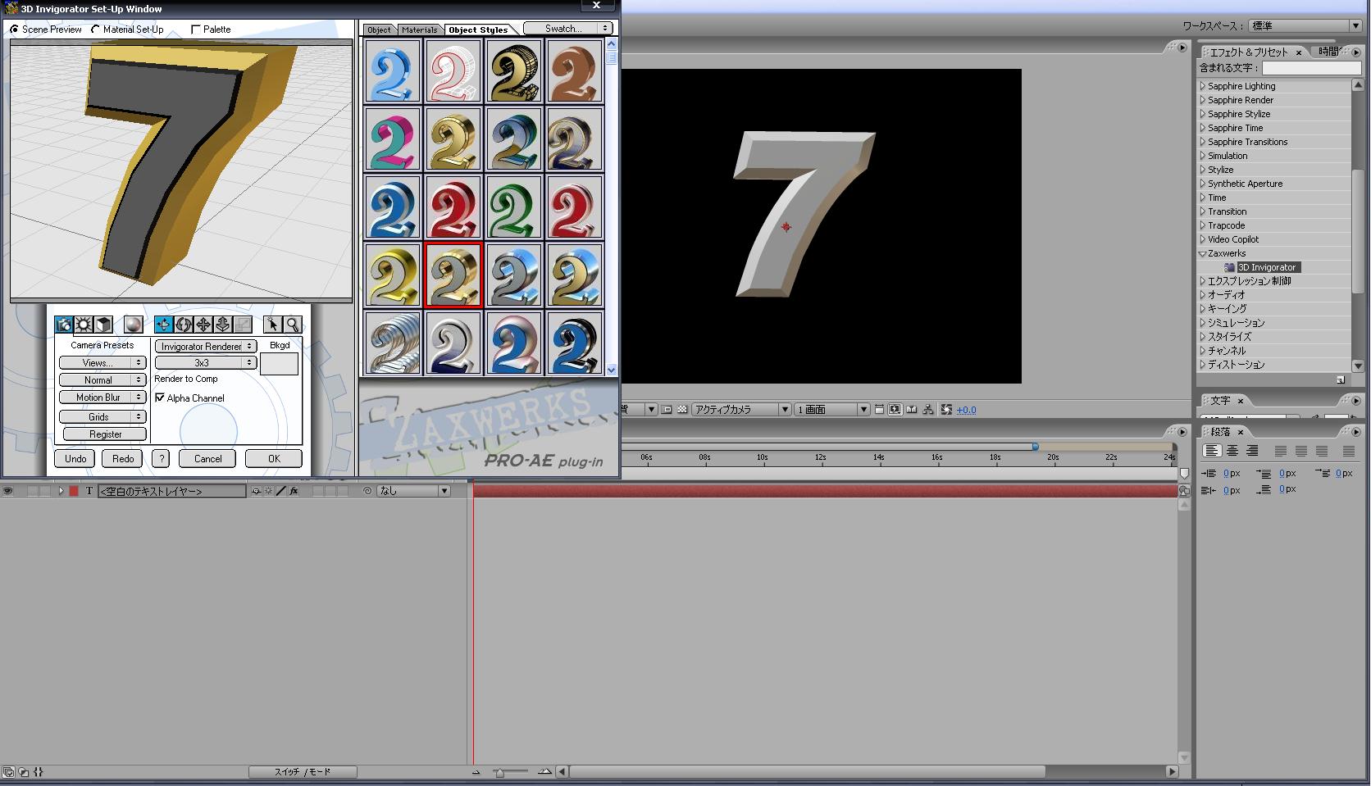Select the arrow selection pointer tool

[272, 325]
